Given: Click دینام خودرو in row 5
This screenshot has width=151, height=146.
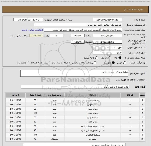Looking at the screenshot, I should tap(93, 117).
